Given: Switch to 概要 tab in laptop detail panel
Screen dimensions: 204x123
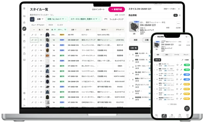Looking at the screenshot, I should [x=136, y=40].
